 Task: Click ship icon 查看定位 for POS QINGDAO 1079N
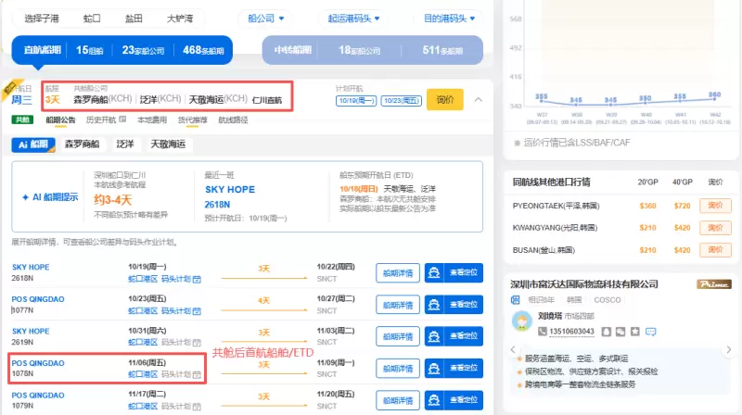coord(434,400)
